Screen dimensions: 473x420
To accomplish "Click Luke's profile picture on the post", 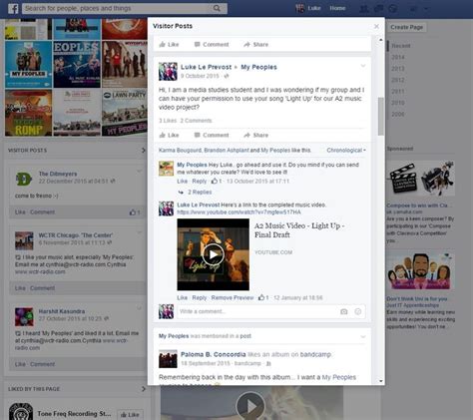I will [x=168, y=71].
